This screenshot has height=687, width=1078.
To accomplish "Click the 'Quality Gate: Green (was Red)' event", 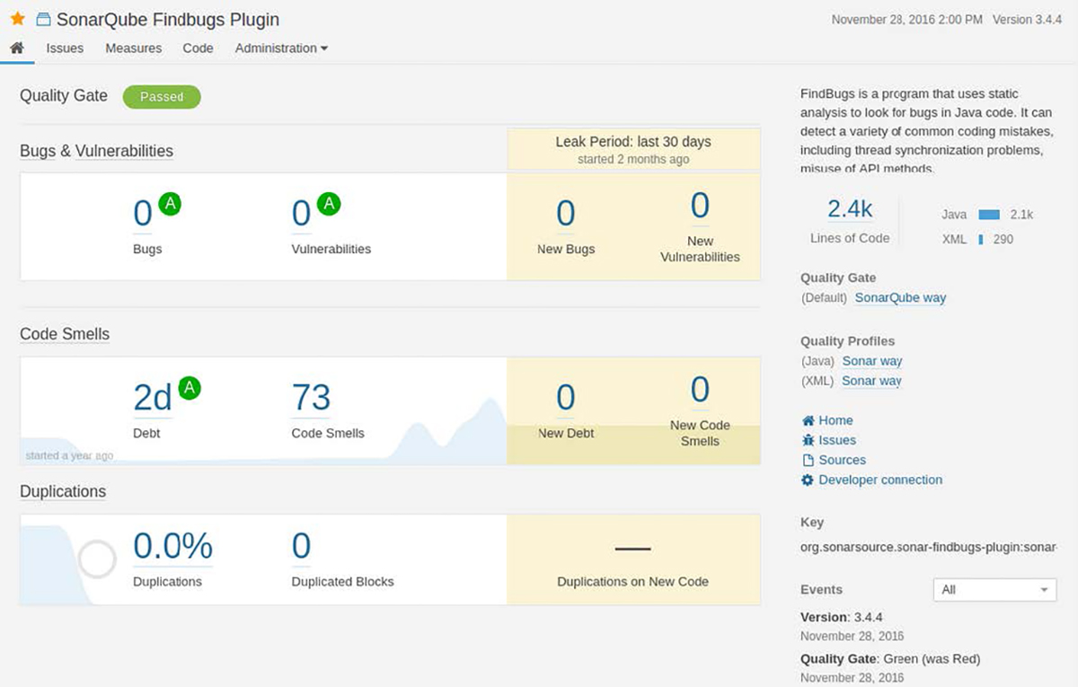I will tap(890, 659).
